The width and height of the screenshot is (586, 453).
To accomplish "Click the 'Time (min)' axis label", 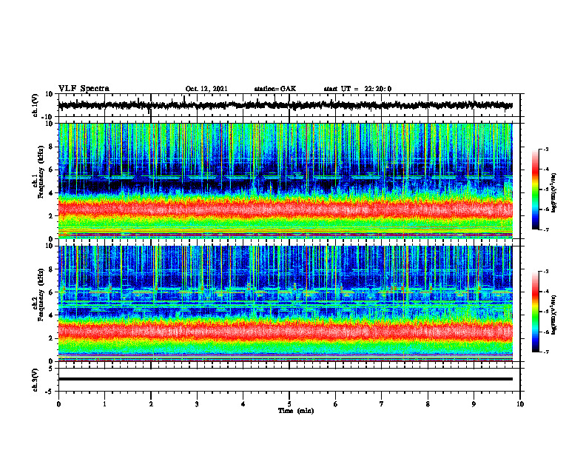I will (x=296, y=411).
